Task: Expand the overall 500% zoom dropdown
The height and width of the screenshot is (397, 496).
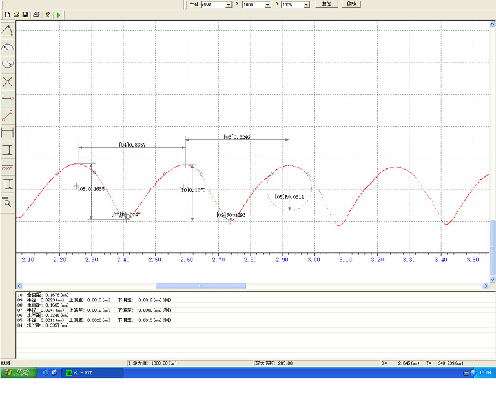Action: pyautogui.click(x=228, y=5)
